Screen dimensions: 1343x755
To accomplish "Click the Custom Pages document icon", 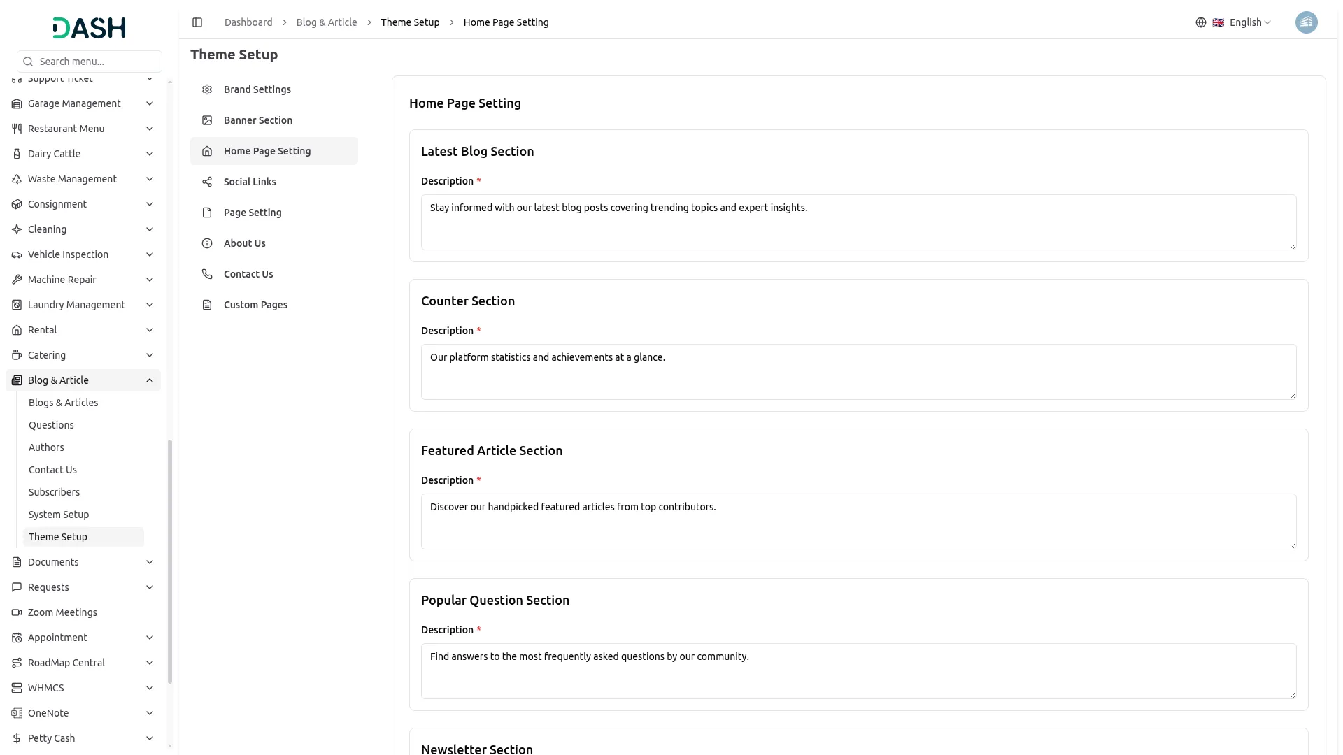I will (x=207, y=305).
